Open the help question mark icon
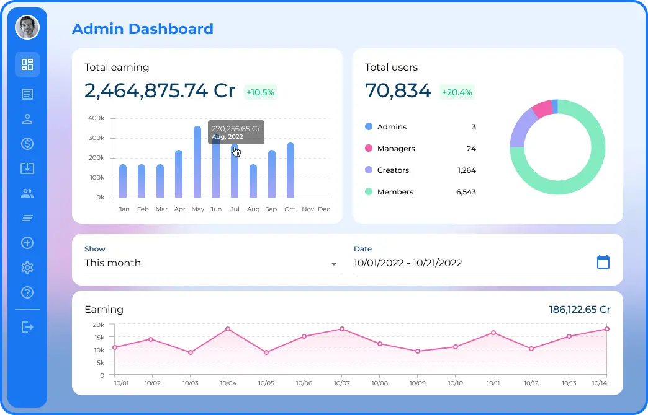 click(27, 292)
